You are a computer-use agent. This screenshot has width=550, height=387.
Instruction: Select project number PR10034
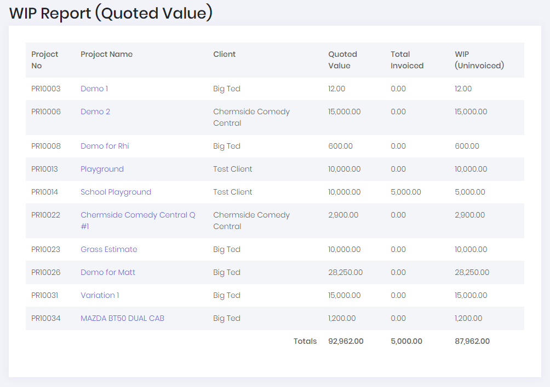click(46, 319)
